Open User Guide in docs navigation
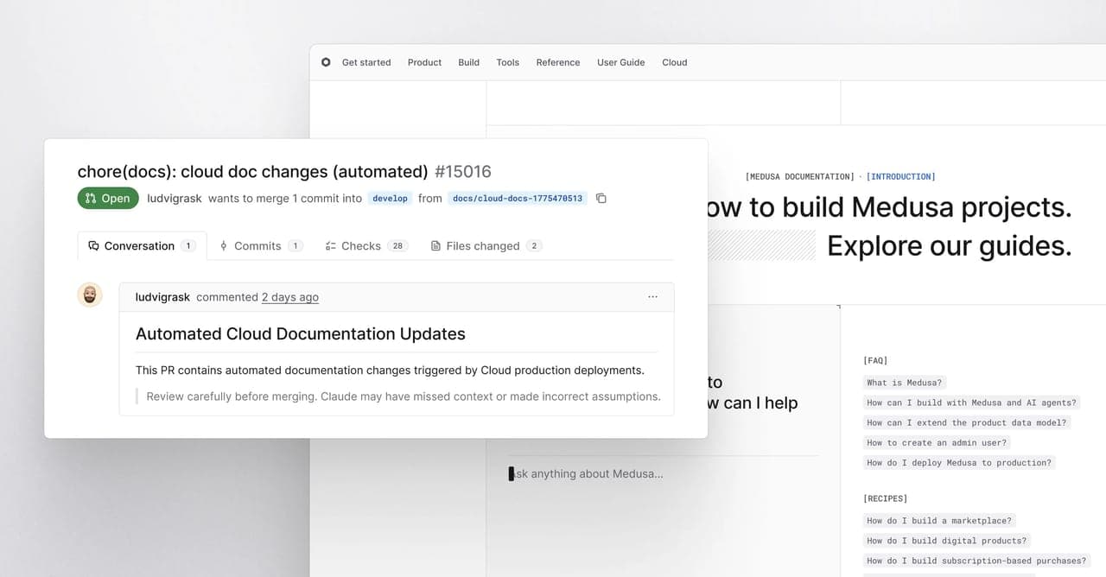Image resolution: width=1106 pixels, height=577 pixels. click(621, 62)
